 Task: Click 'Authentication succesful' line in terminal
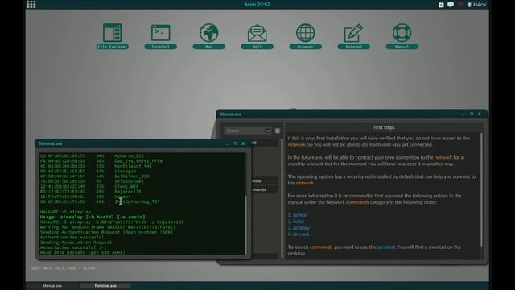(72, 237)
